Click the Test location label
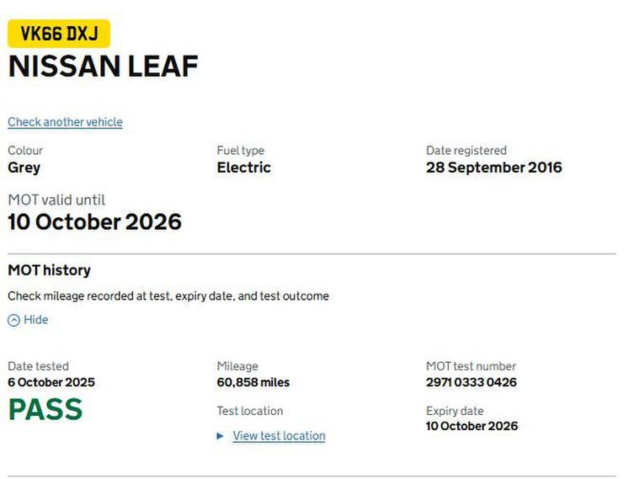 point(249,411)
